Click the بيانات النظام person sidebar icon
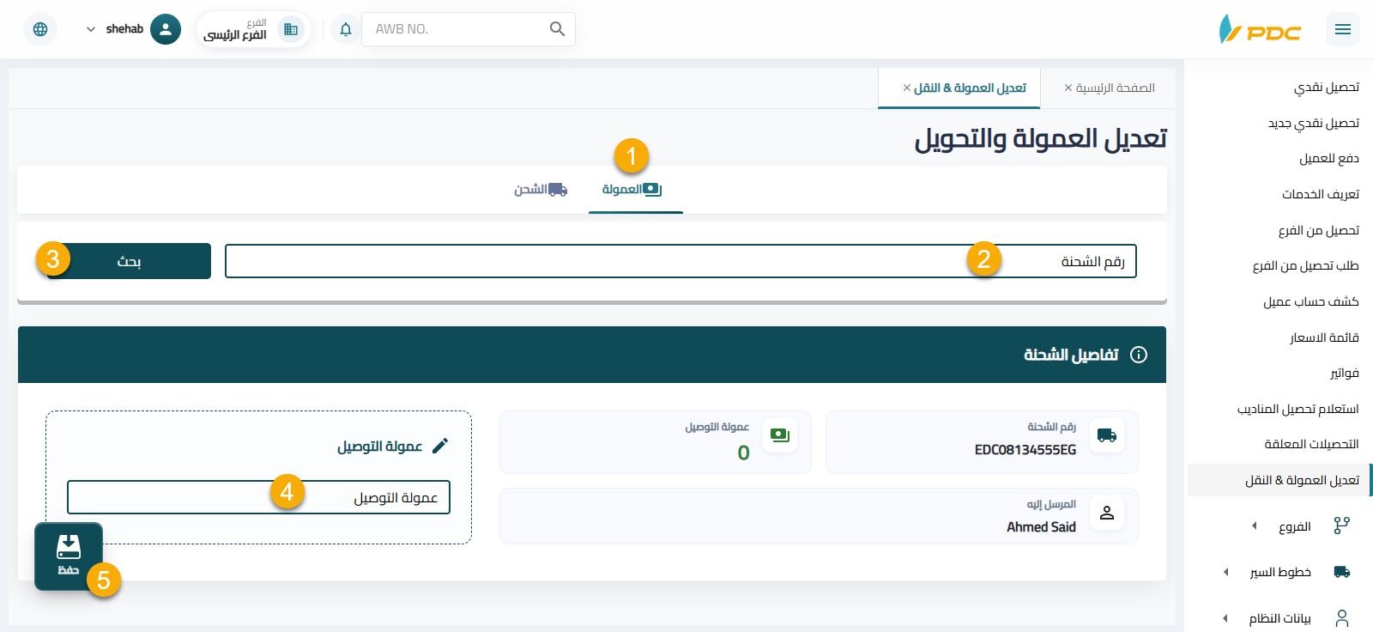The width and height of the screenshot is (1373, 632). click(1342, 618)
